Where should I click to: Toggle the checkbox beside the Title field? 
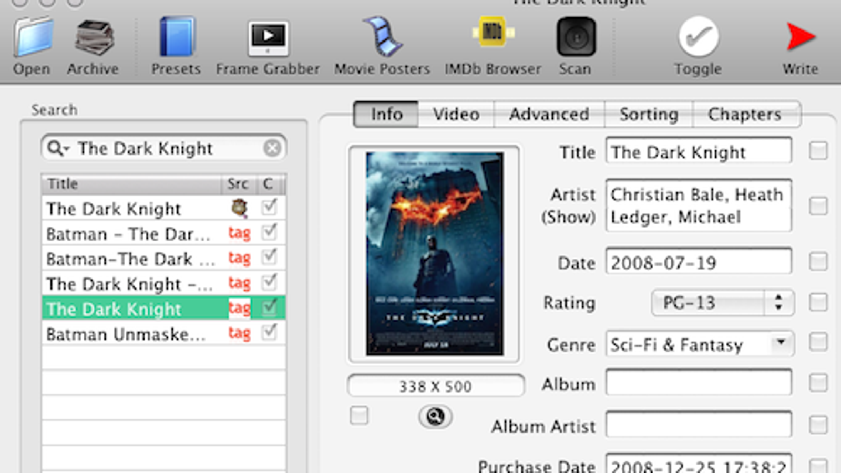click(x=818, y=151)
